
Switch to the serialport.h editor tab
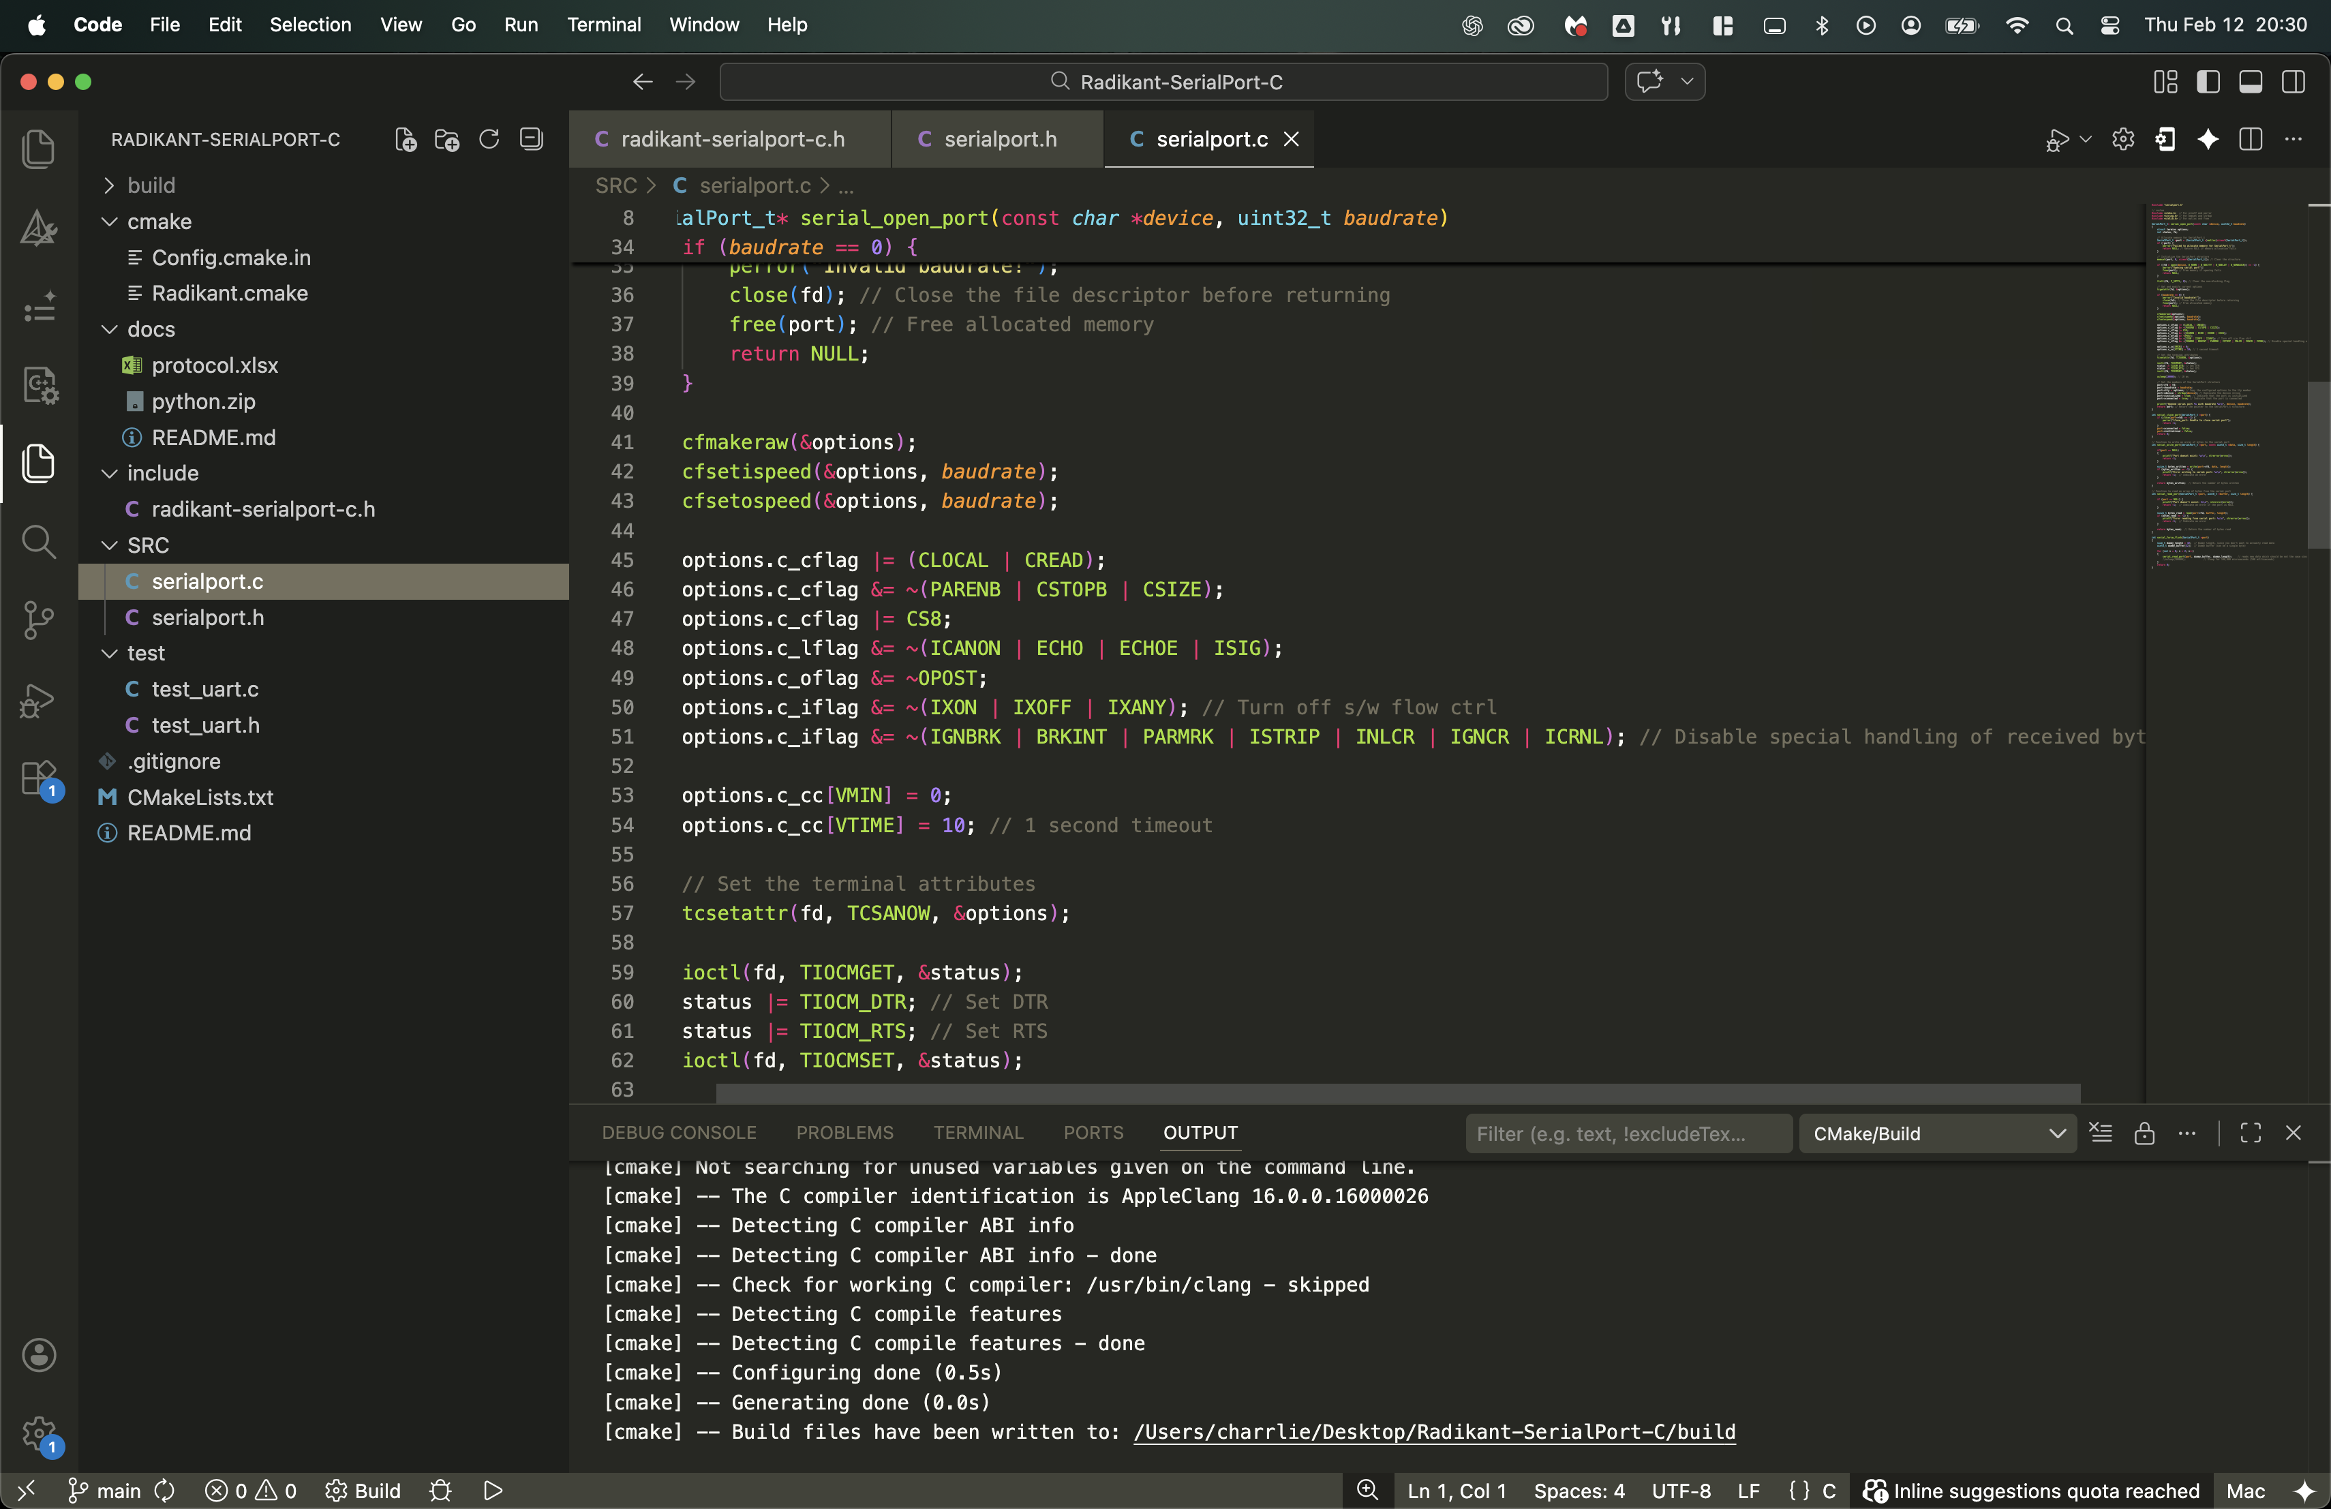[998, 139]
